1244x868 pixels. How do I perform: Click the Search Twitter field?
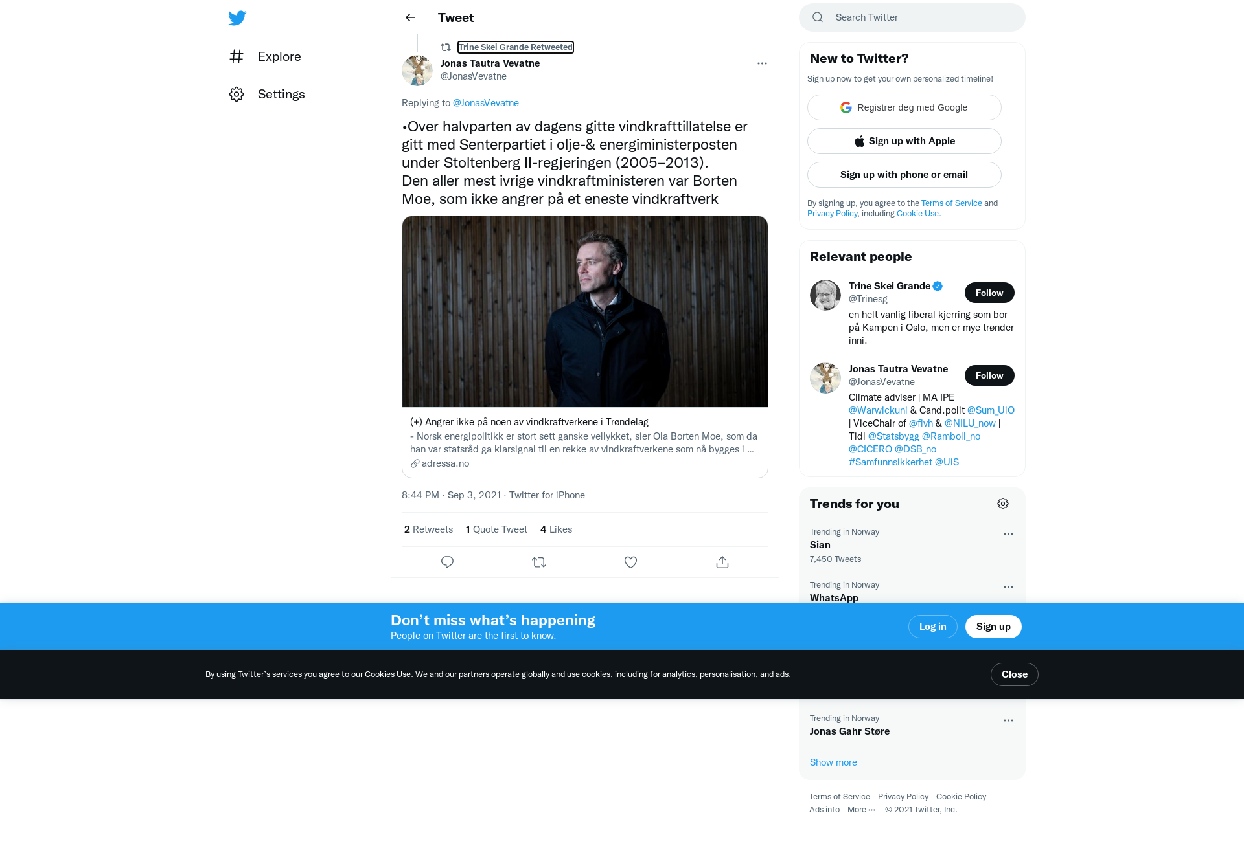point(912,17)
